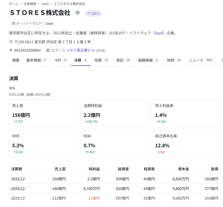Click the ROA 0.7% card
This screenshot has width=223, height=207.
pos(115,144)
